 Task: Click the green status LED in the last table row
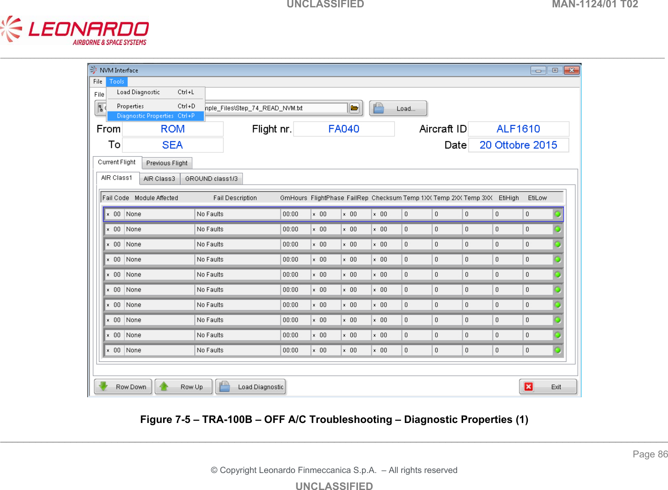(x=558, y=350)
